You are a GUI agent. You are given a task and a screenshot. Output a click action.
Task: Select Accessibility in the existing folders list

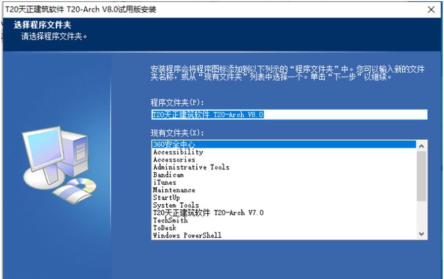tap(284, 152)
